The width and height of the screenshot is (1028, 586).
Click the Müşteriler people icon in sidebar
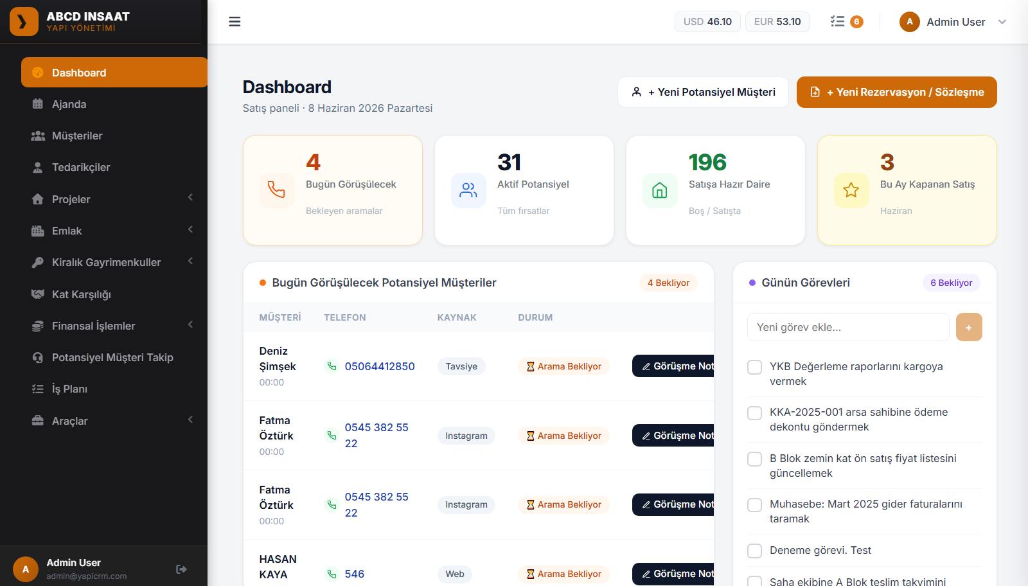38,136
